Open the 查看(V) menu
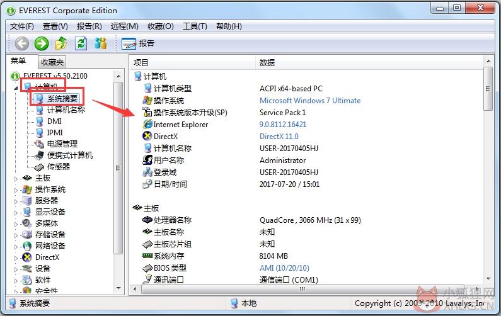The height and width of the screenshot is (316, 501). click(55, 26)
